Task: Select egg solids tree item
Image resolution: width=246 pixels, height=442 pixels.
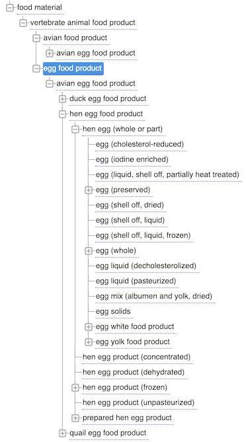Action: click(113, 311)
